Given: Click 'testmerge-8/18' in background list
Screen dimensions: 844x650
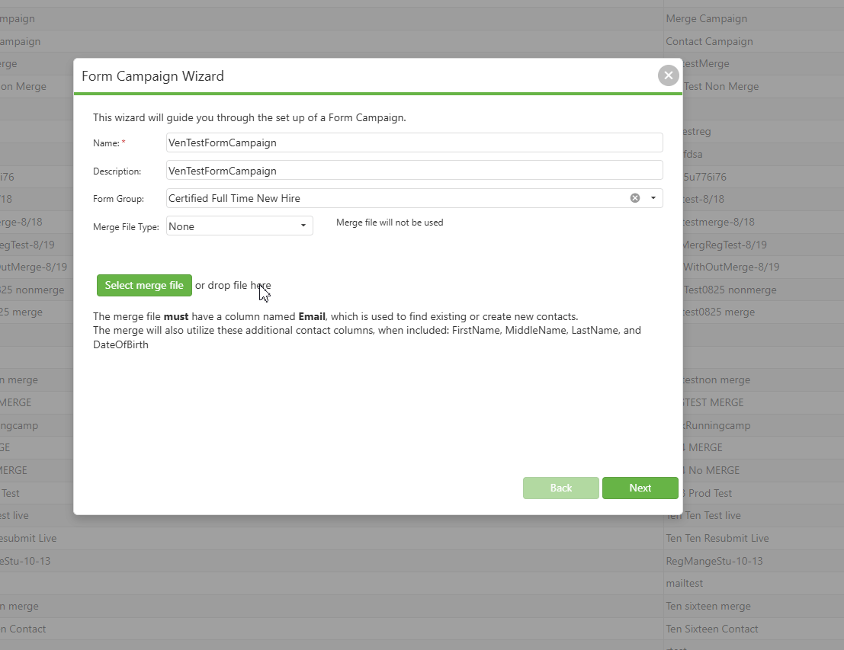Looking at the screenshot, I should pos(719,223).
